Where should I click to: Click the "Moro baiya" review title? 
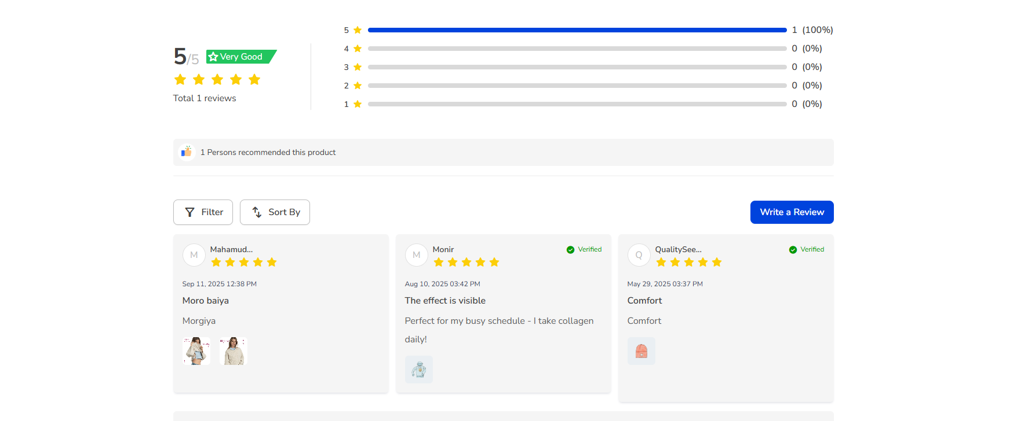coord(205,301)
